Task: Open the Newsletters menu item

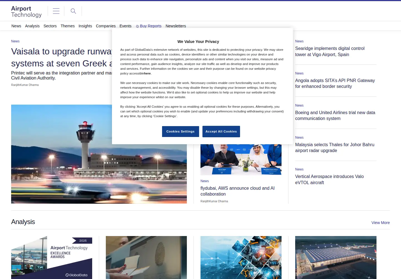Action: tap(176, 26)
